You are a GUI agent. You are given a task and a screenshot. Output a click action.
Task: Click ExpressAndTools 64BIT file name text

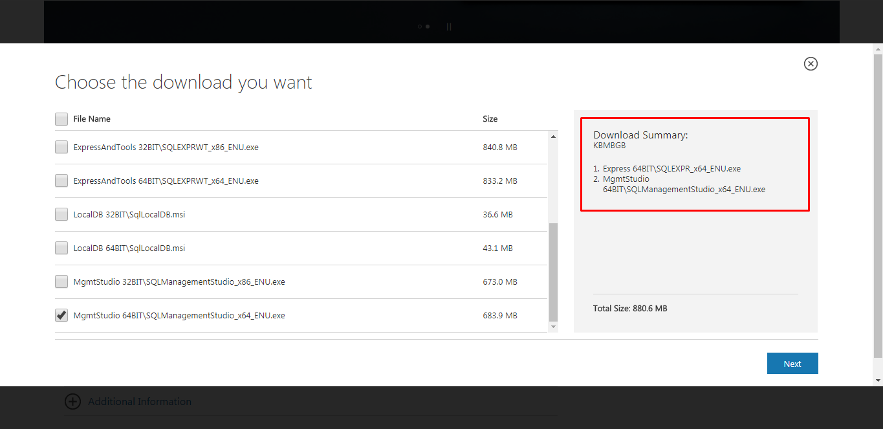(x=166, y=181)
